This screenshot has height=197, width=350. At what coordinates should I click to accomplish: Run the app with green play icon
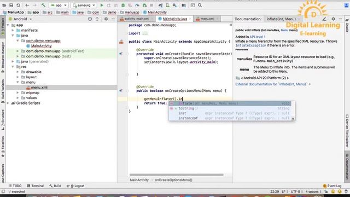[x=102, y=5]
